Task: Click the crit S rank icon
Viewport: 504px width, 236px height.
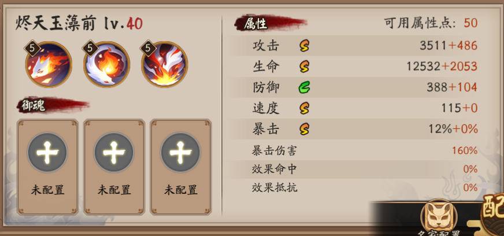Action: pos(304,129)
